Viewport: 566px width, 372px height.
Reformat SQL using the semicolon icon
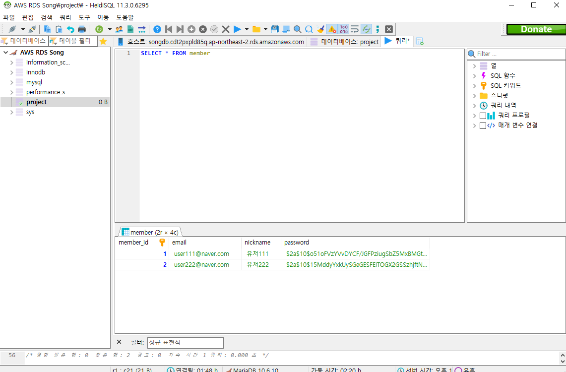pyautogui.click(x=377, y=29)
